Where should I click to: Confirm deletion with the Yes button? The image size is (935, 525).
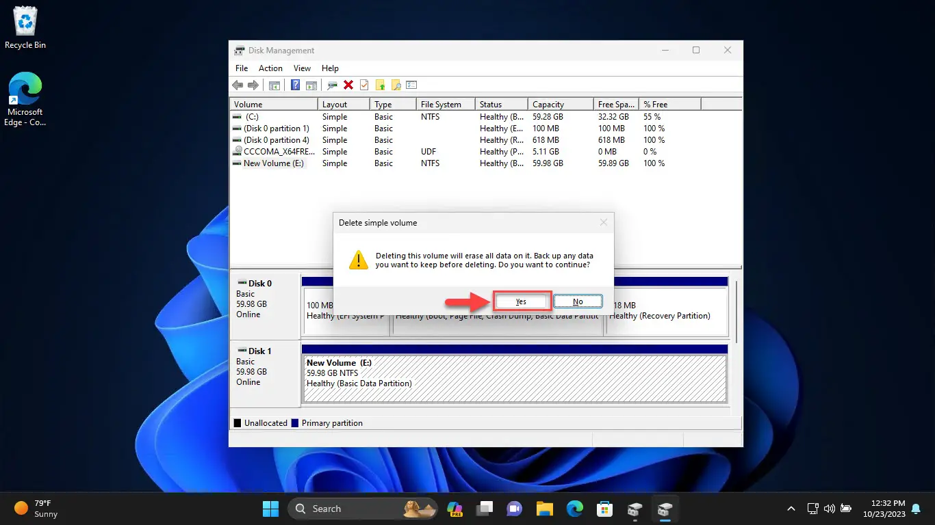pos(522,301)
